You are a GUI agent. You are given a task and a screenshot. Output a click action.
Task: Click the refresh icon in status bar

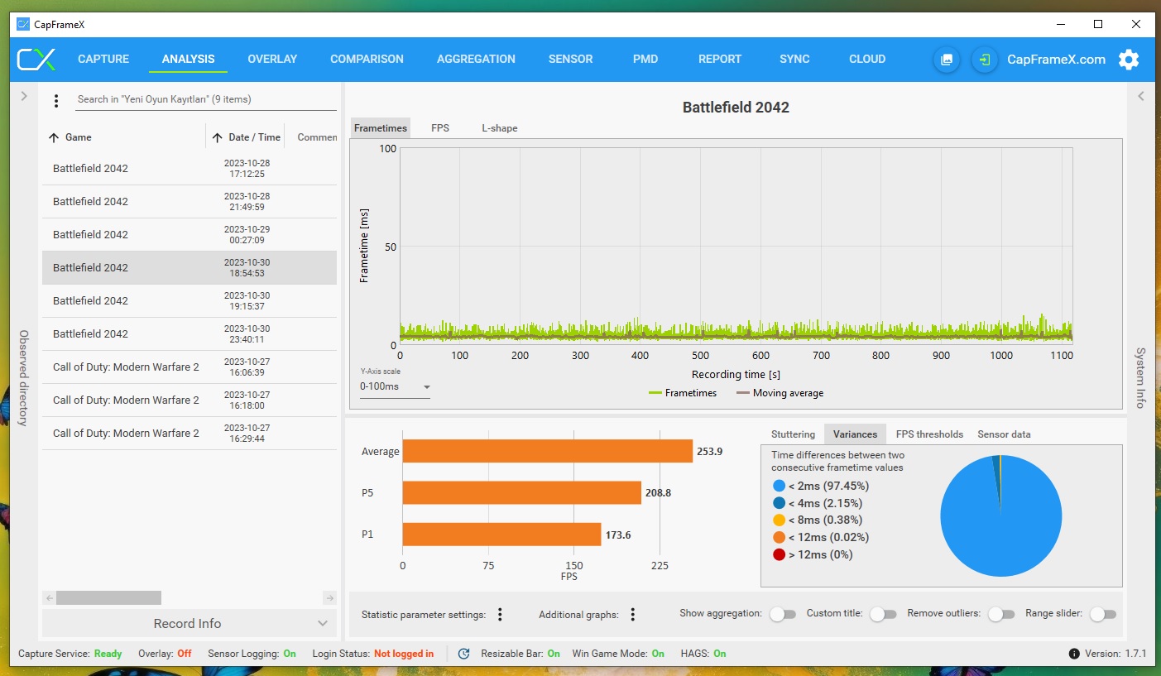(464, 654)
